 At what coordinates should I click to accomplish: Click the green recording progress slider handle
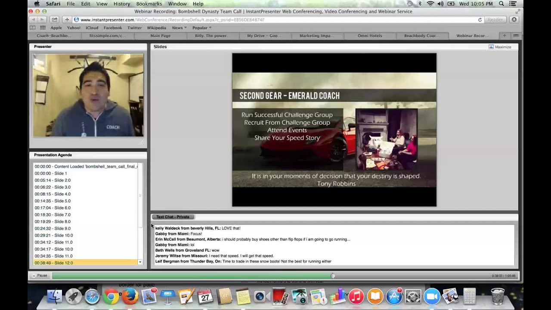click(x=332, y=276)
